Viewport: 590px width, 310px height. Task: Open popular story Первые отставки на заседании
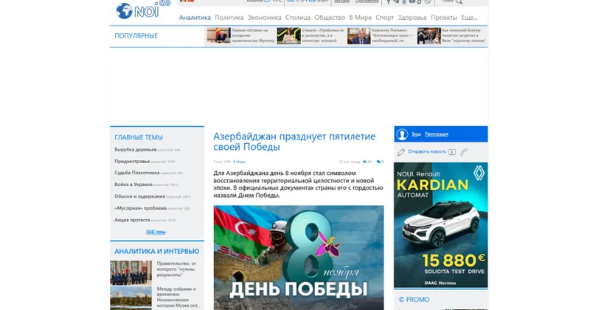pyautogui.click(x=253, y=35)
